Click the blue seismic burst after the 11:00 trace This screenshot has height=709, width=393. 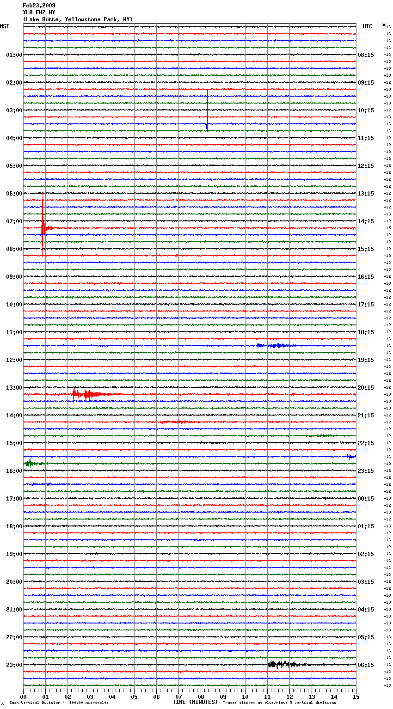[274, 345]
